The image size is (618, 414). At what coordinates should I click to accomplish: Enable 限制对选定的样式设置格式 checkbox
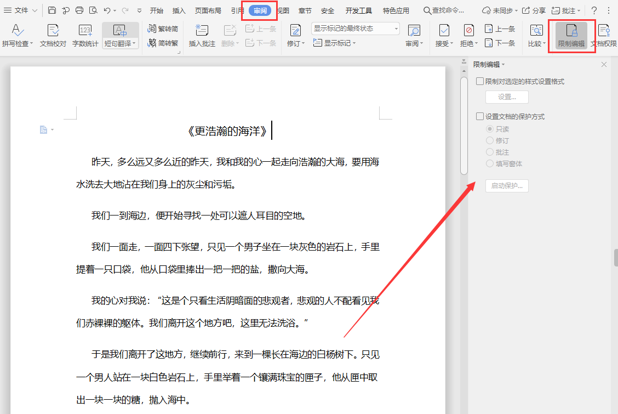click(x=480, y=82)
